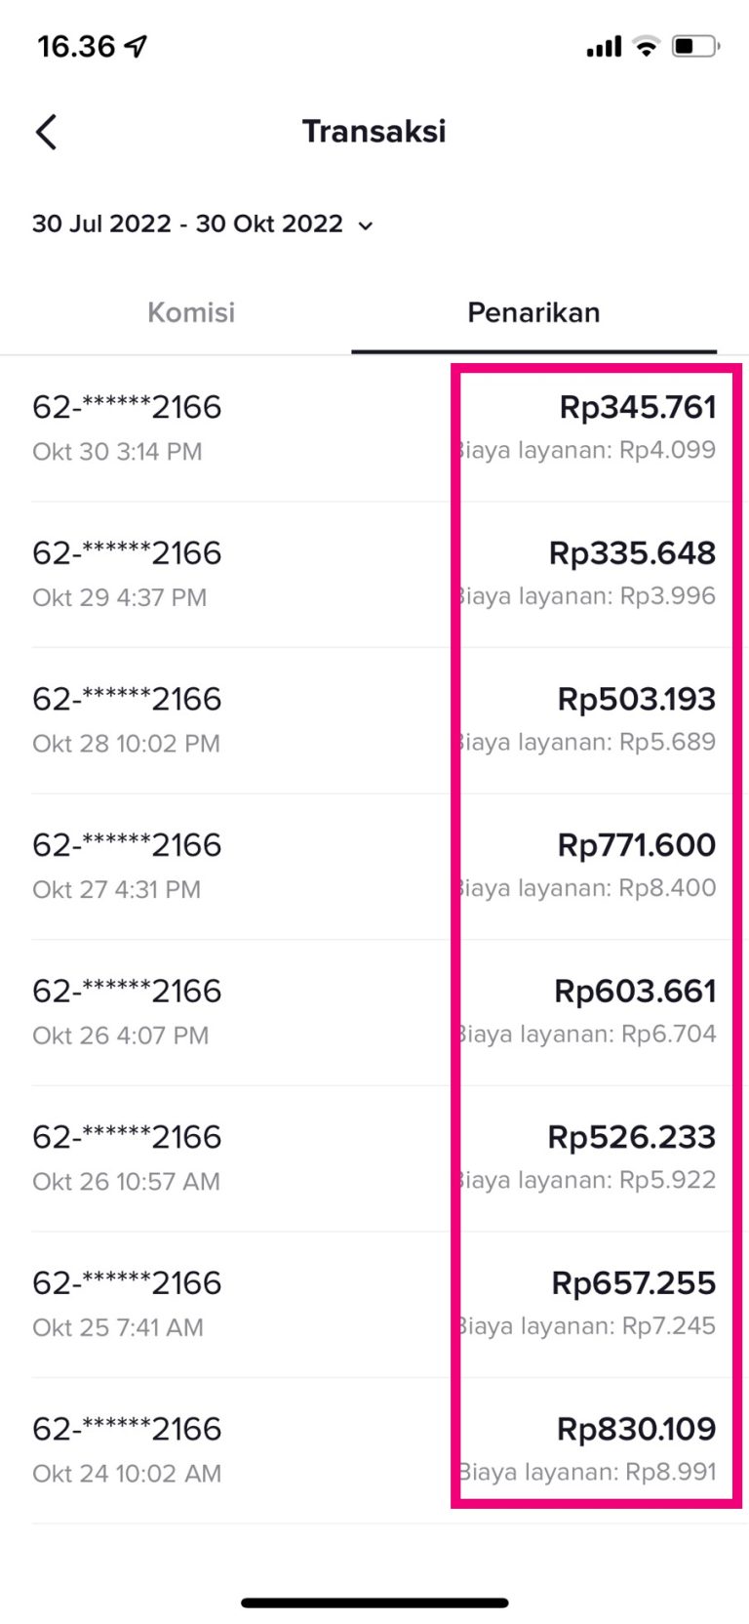Open the Rp771.600 transaction entry
Screen dimensions: 749x1624
[636, 845]
